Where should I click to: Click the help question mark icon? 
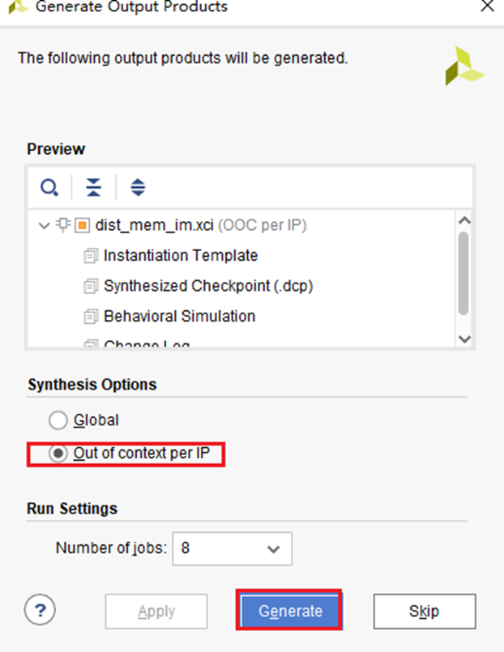point(39,611)
